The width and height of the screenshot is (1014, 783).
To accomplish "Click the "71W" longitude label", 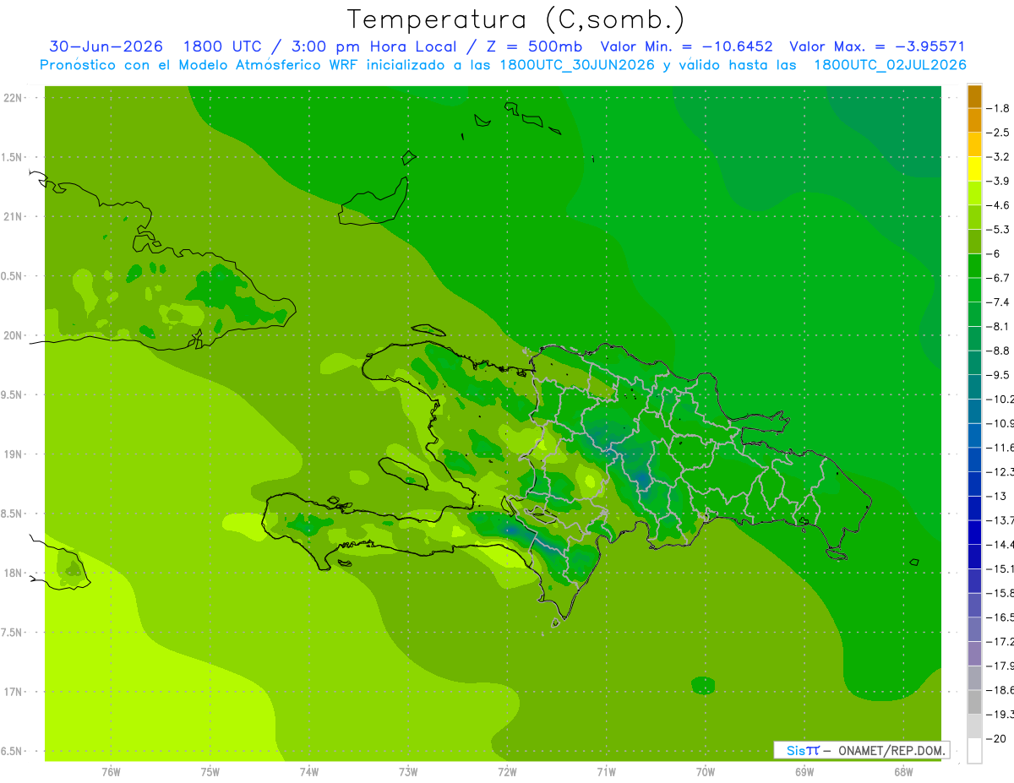I will coord(606,771).
